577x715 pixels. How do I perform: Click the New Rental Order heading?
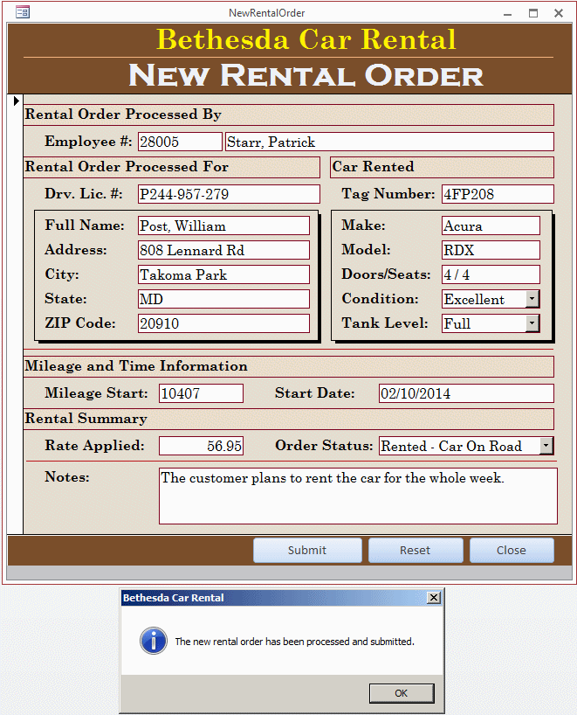pyautogui.click(x=306, y=75)
